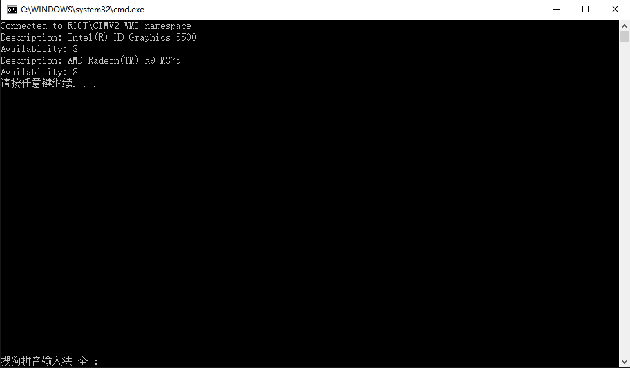Click the 'Availability: 3' output line
Image resolution: width=630 pixels, height=368 pixels.
pyautogui.click(x=39, y=49)
